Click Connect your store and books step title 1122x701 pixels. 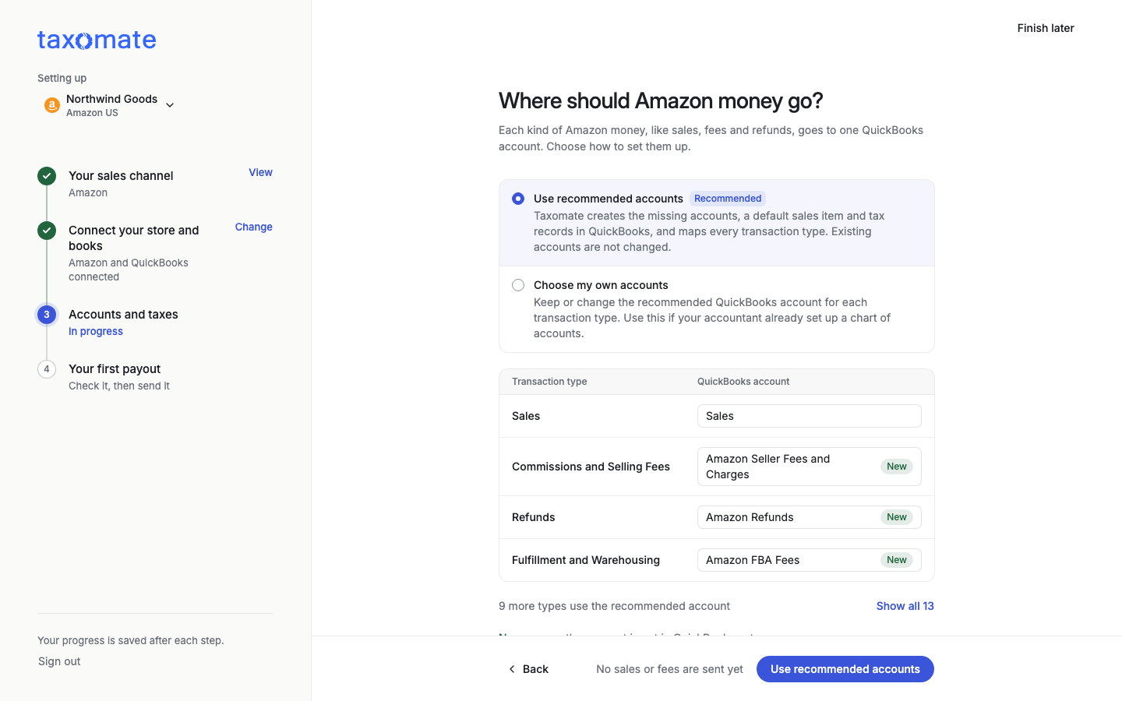134,238
